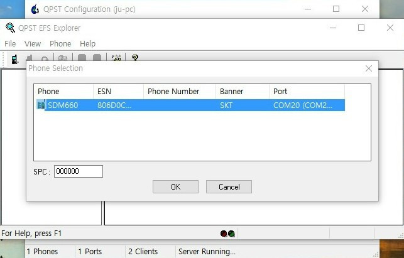
Task: Sort by Phone Number column header
Action: tap(180, 92)
